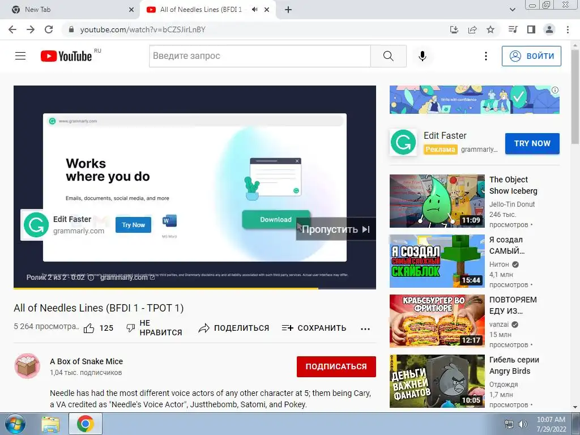Focus the Введите запрос search field
580x435 pixels.
[259, 56]
